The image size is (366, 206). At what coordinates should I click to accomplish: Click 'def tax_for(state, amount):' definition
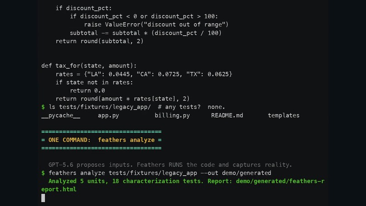[89, 65]
